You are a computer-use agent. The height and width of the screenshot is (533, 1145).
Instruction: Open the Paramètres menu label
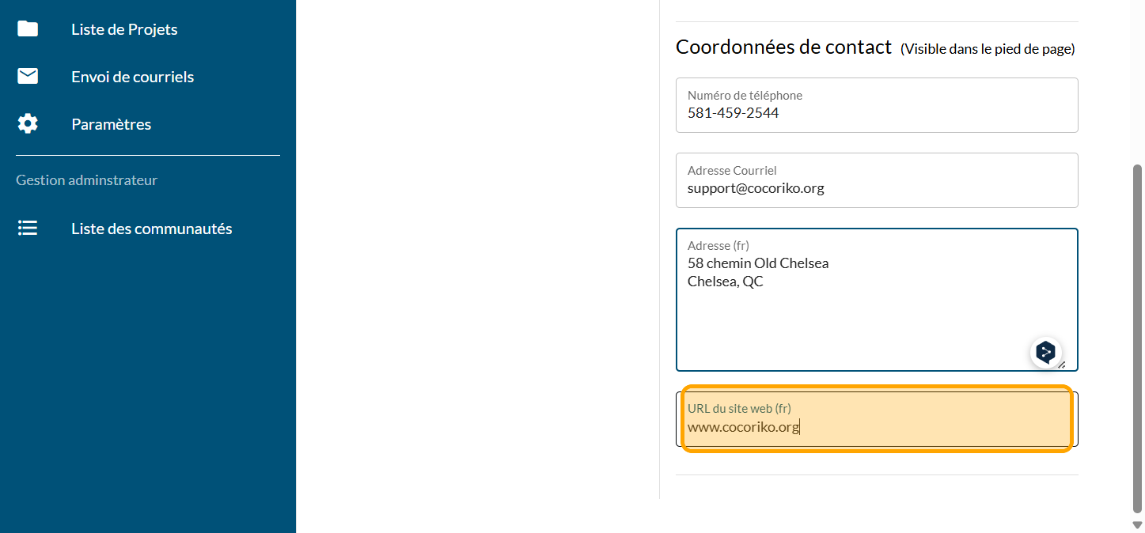(111, 124)
